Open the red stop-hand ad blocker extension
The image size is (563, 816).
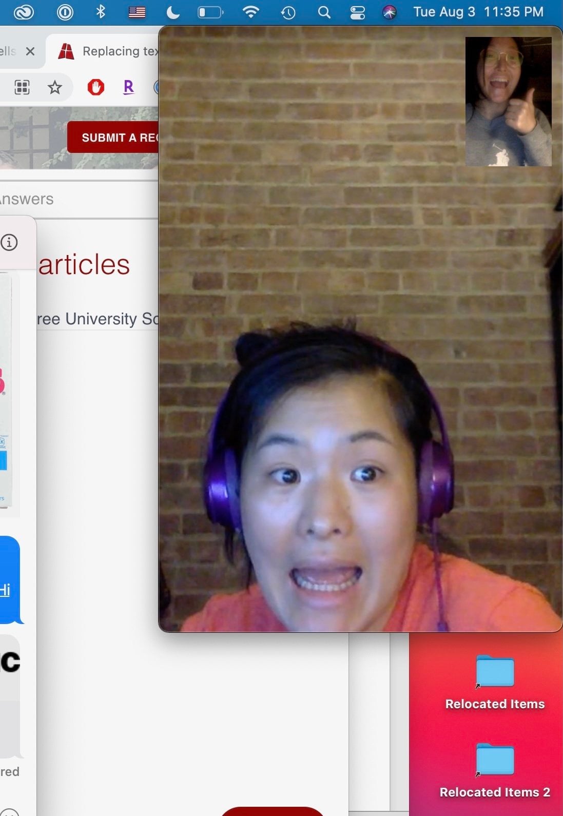[95, 87]
